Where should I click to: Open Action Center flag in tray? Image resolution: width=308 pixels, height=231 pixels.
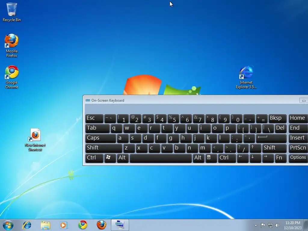[x=263, y=225]
